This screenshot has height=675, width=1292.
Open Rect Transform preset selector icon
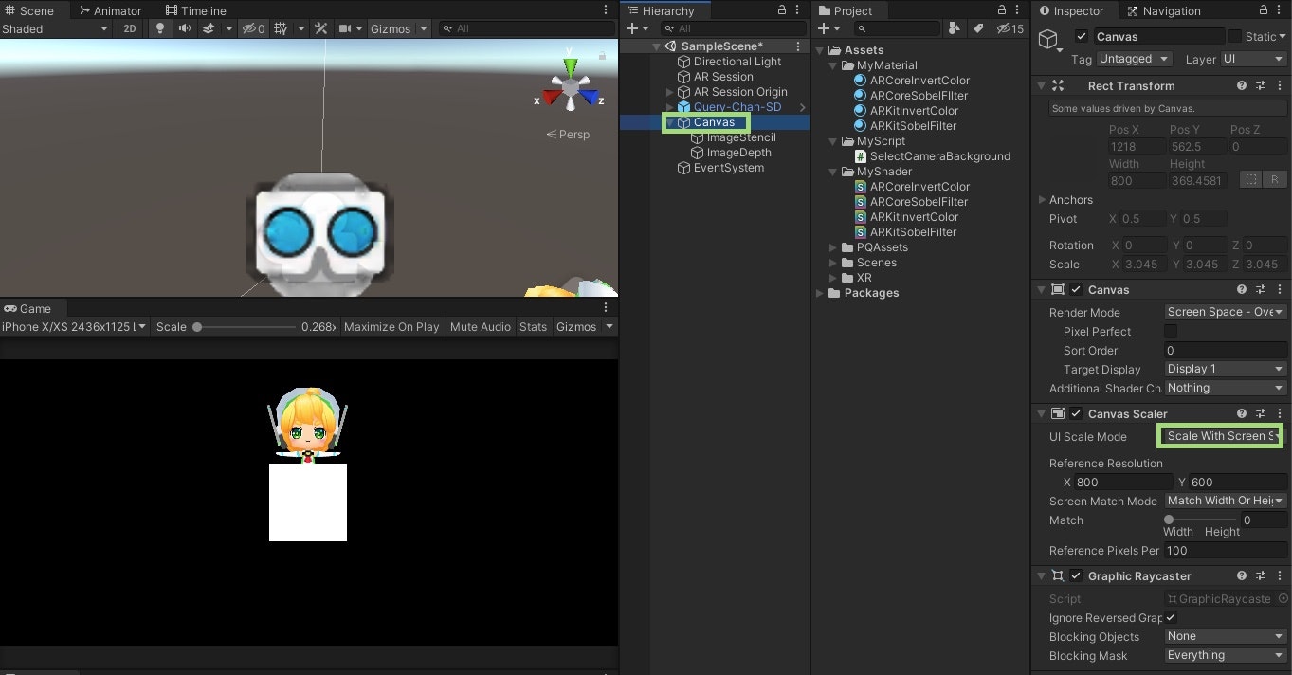tap(1261, 85)
